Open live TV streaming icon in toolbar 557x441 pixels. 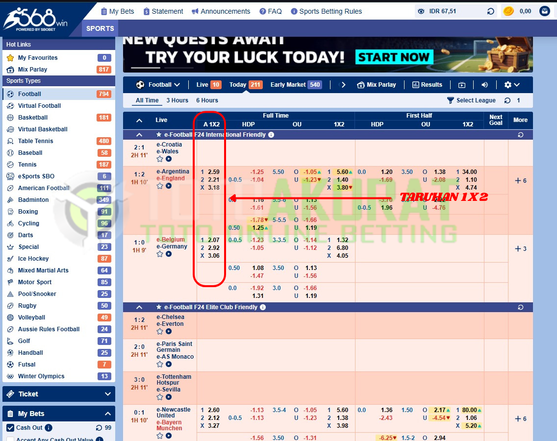(462, 85)
